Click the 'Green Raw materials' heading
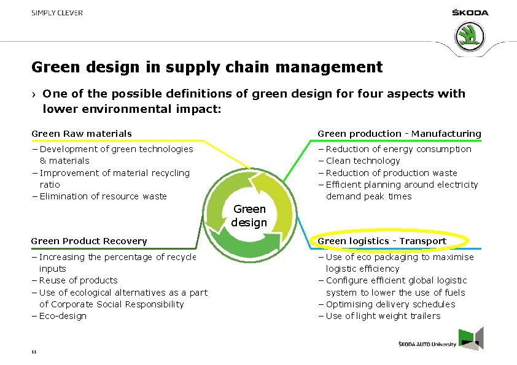 (82, 134)
